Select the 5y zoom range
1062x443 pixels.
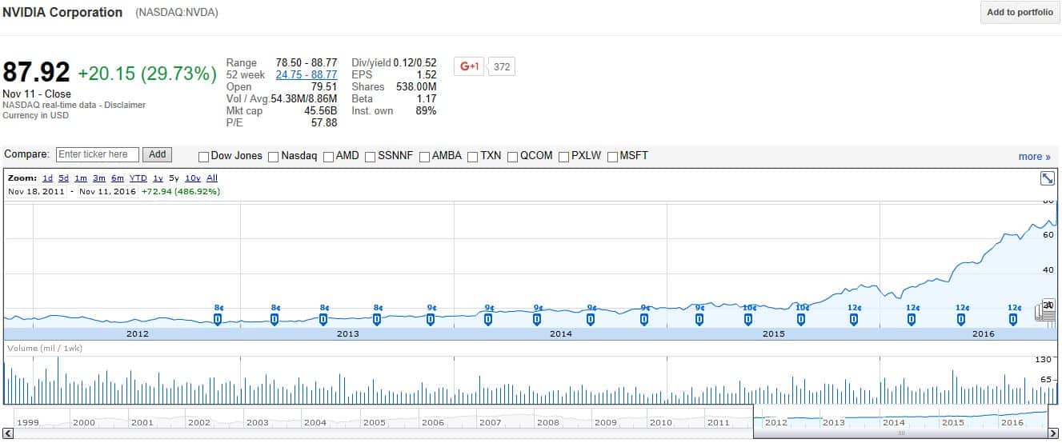tap(174, 178)
